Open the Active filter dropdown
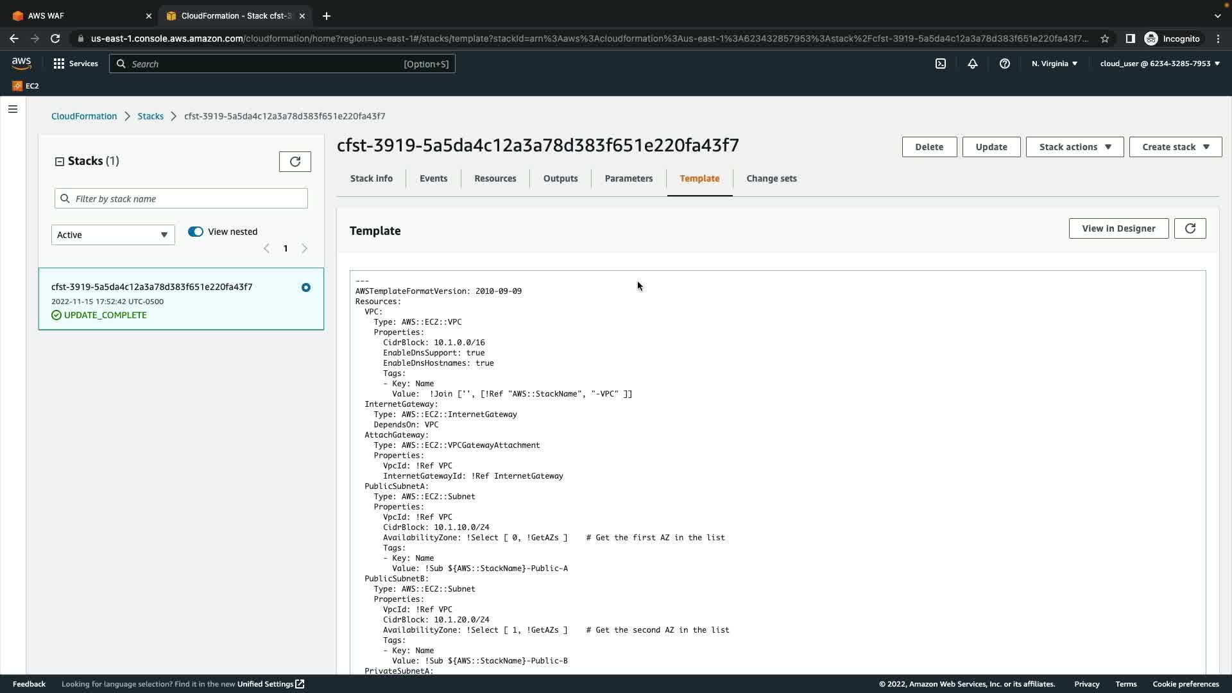This screenshot has height=693, width=1232. coord(113,235)
